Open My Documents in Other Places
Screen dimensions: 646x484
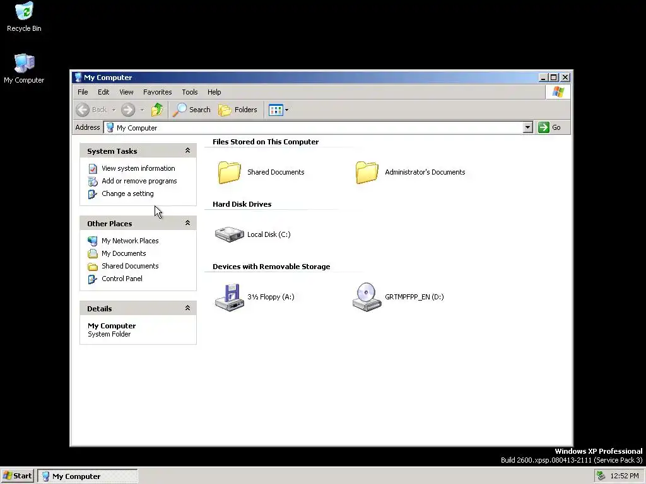[124, 253]
